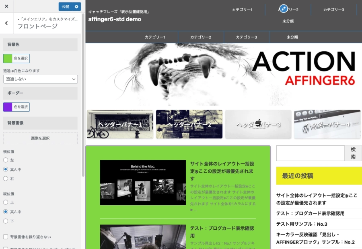Click the affinger6-std demo site title
The image size is (362, 249).
115,19
